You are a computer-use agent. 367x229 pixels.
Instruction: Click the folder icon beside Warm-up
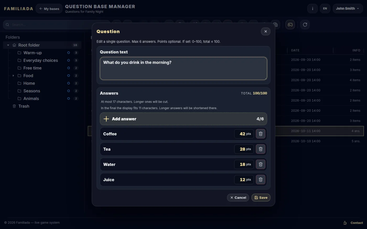tap(19, 53)
